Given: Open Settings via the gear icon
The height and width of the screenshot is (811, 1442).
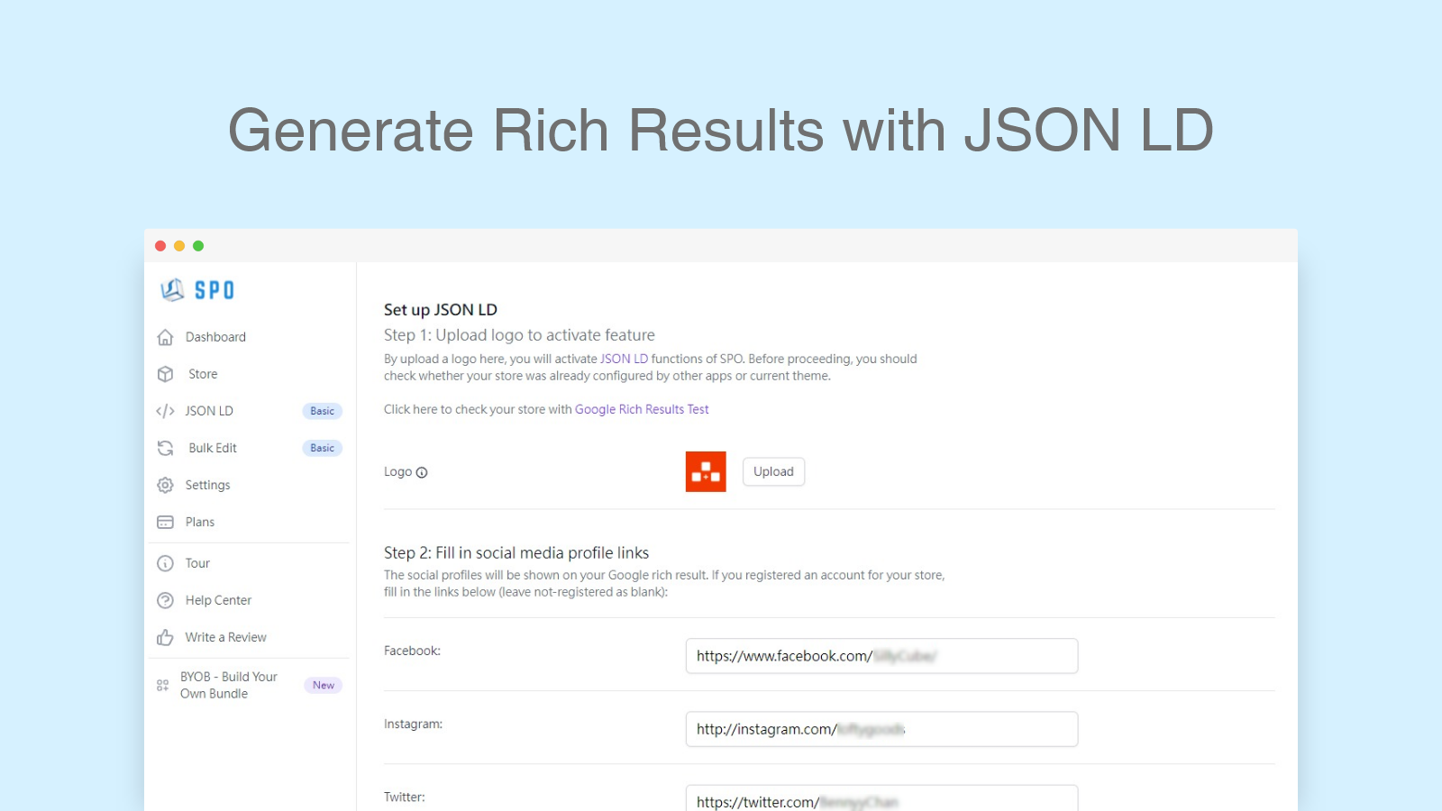Looking at the screenshot, I should 165,485.
